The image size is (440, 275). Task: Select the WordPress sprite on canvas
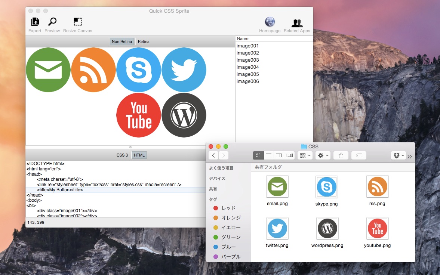click(184, 115)
